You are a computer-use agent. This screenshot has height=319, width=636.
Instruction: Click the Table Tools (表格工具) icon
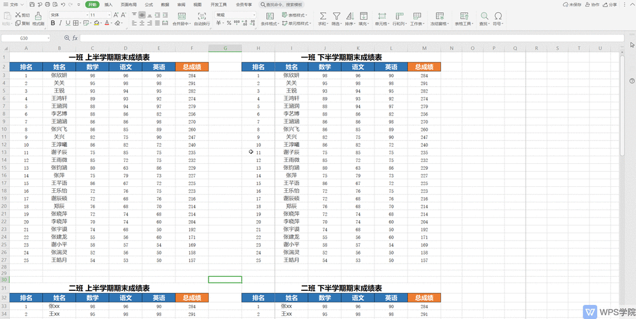click(x=464, y=16)
